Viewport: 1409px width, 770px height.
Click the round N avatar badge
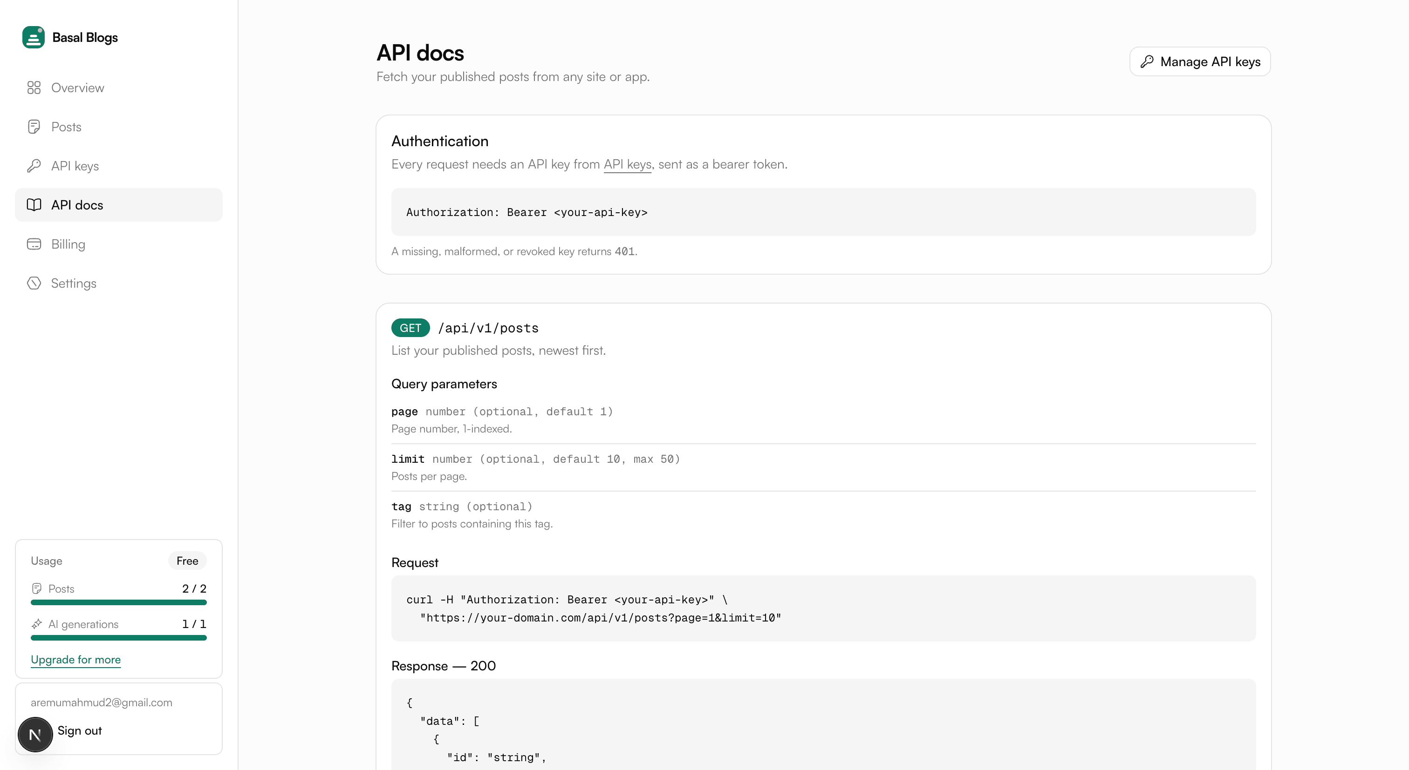click(35, 735)
